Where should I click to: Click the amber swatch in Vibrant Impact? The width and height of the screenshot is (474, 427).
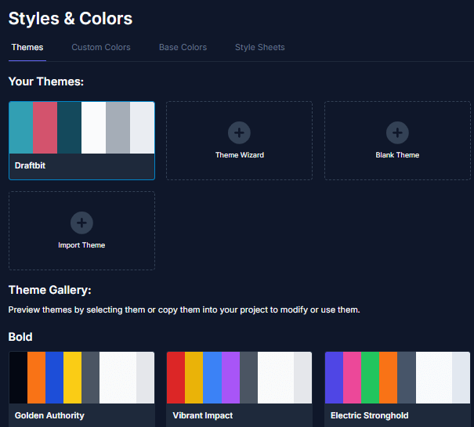(x=194, y=378)
